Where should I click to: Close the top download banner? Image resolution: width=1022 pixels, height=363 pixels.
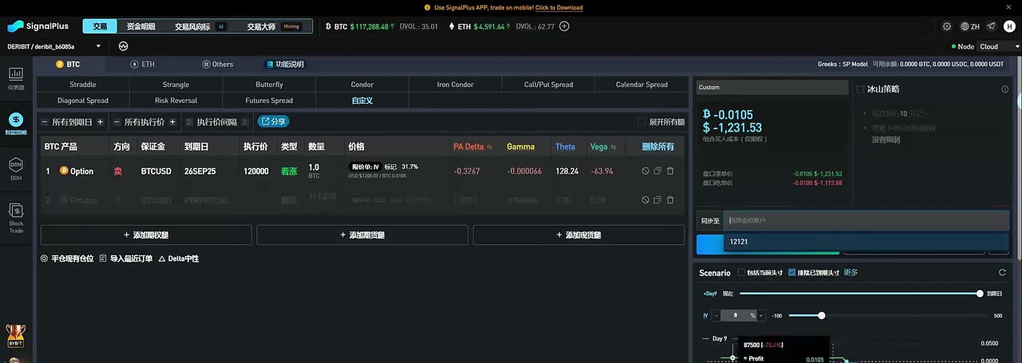point(1008,7)
